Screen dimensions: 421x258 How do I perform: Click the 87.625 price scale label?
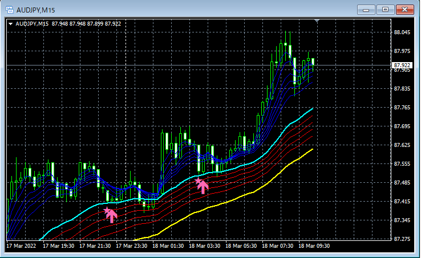tap(402, 145)
